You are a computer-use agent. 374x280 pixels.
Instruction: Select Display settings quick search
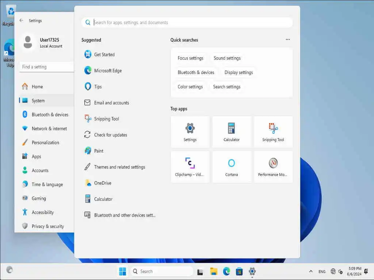coord(239,73)
